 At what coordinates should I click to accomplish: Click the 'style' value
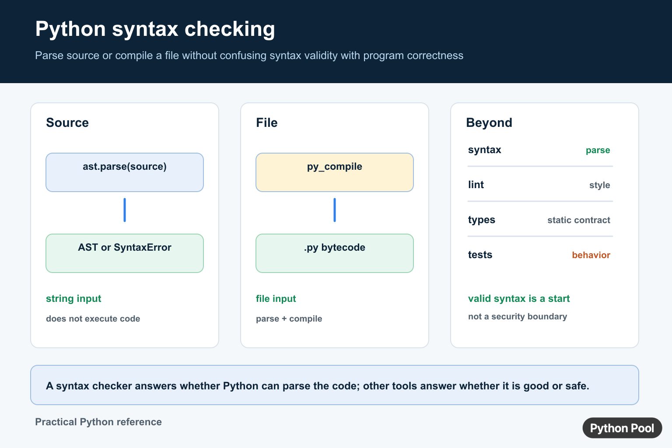click(x=599, y=185)
